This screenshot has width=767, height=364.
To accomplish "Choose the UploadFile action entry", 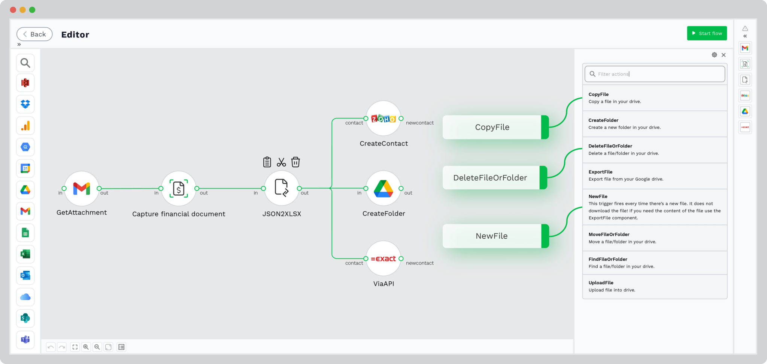I will (654, 286).
